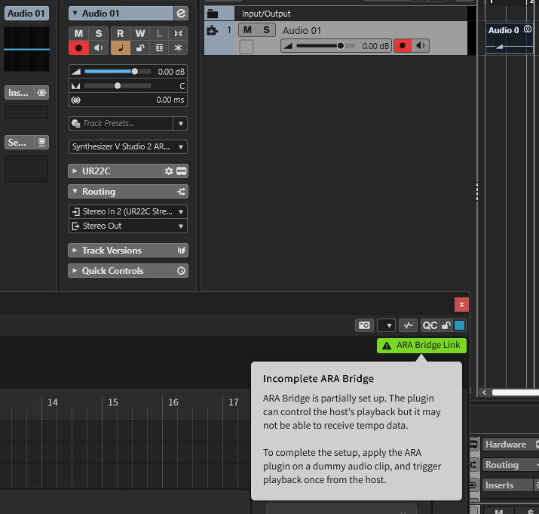Screen dimensions: 539x514
Task: Disable Record Enable in the track list
Action: [403, 46]
